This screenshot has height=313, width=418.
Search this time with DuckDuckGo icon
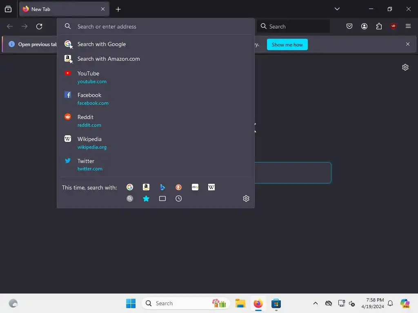coord(179,187)
